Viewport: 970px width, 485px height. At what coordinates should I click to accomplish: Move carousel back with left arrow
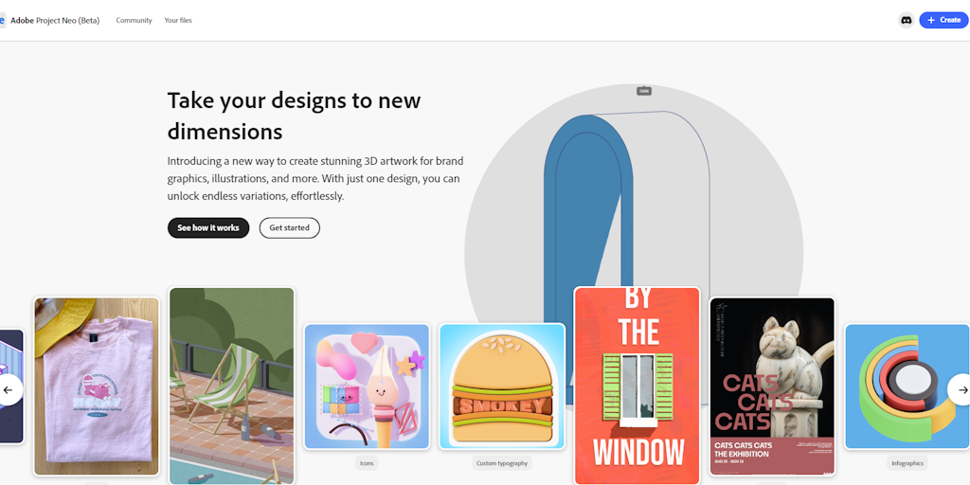[9, 389]
